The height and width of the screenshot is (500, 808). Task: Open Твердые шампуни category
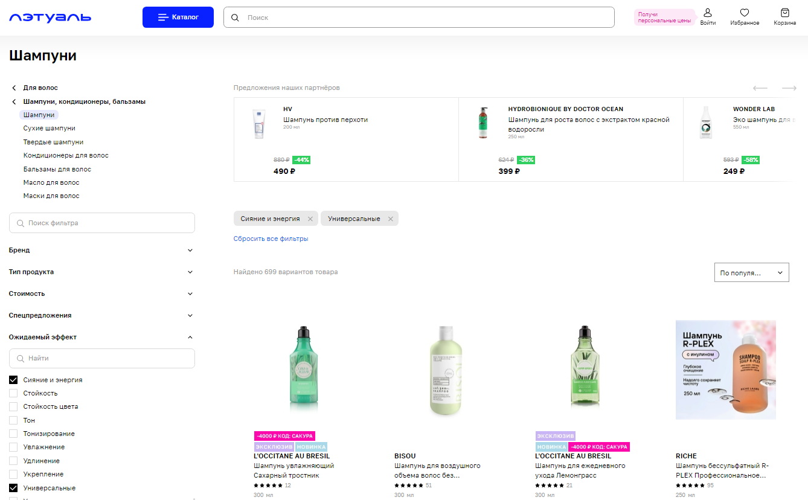coord(54,142)
